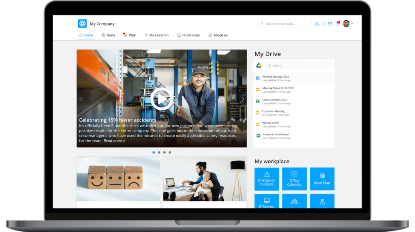Image resolution: width=415 pixels, height=232 pixels.
Task: Open the Celebrating 15% fewer accidents headline
Action: 118,120
